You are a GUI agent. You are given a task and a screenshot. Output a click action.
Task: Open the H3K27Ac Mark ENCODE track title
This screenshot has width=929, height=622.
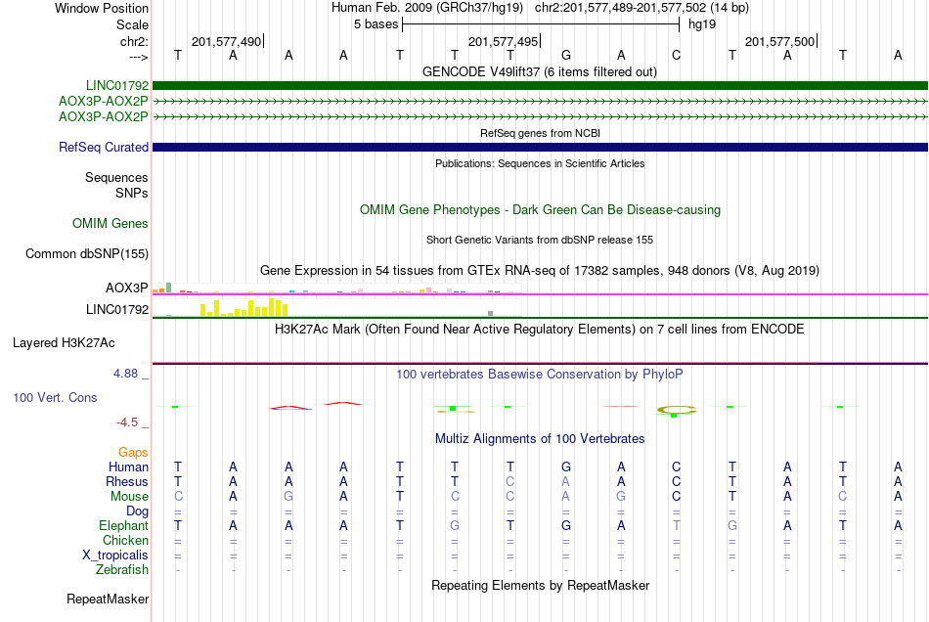click(x=540, y=330)
